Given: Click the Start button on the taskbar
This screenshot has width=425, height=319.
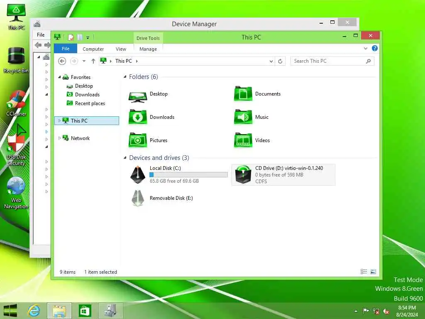Looking at the screenshot, I should tap(10, 311).
